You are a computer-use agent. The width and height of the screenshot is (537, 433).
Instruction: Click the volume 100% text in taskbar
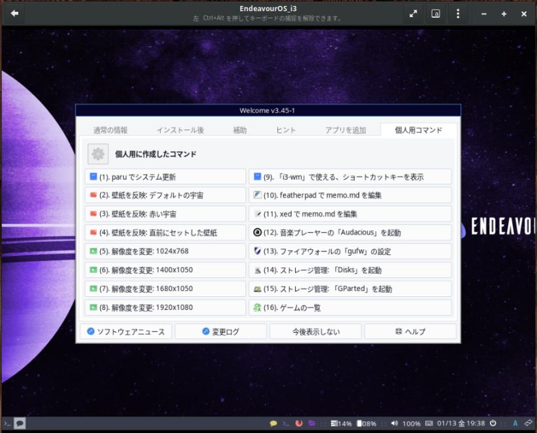411,424
